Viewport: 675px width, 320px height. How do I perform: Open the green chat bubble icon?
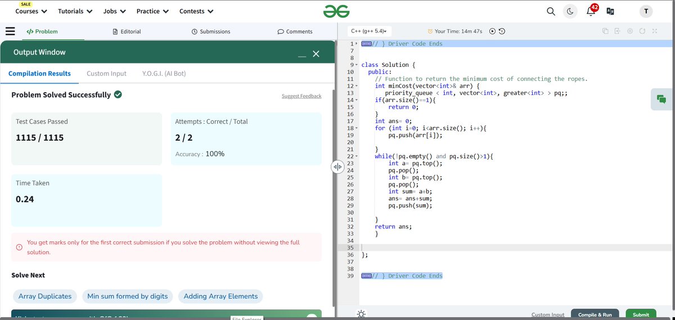tap(661, 99)
